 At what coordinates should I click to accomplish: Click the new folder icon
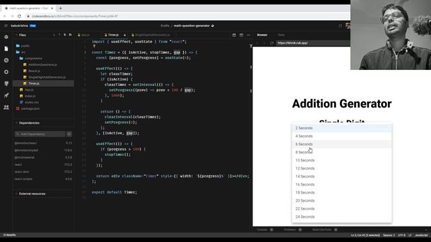coord(70,35)
